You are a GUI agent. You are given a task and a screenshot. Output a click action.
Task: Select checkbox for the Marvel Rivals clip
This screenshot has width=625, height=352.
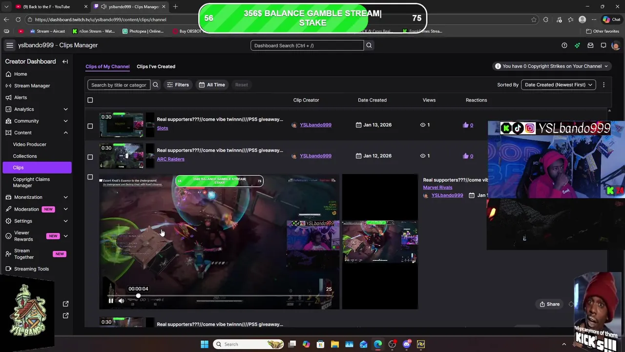pos(90,177)
